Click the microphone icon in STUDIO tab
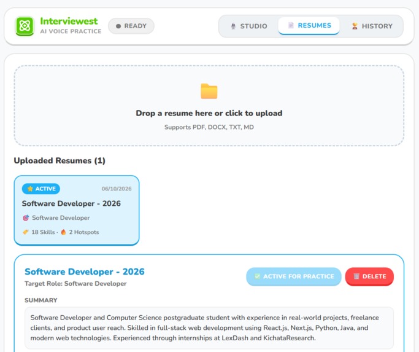Screen dimensions: 419x352 tap(233, 26)
